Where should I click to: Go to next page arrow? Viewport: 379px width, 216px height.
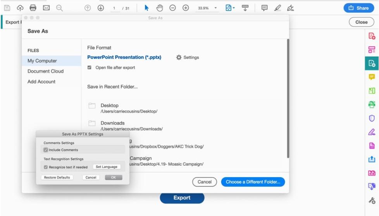pyautogui.click(x=101, y=8)
